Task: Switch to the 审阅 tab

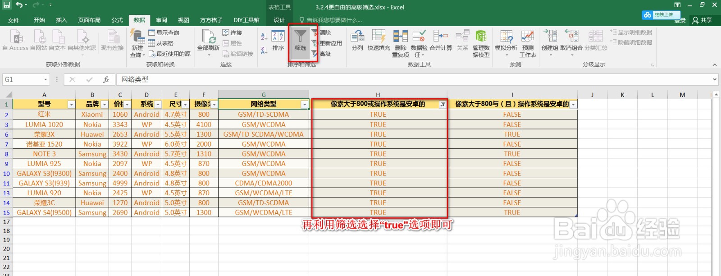Action: pyautogui.click(x=161, y=20)
